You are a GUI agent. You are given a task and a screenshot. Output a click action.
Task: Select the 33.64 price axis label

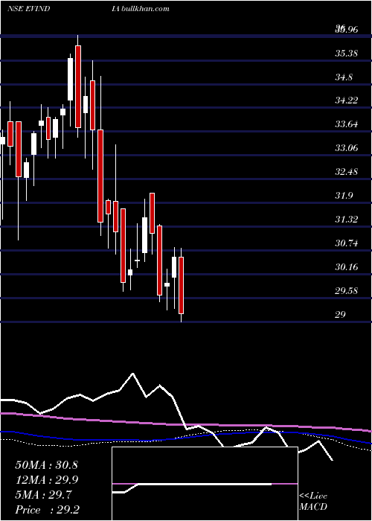point(347,124)
